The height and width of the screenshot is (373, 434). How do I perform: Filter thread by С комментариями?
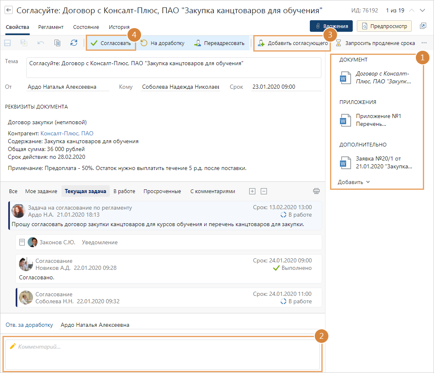tap(212, 191)
